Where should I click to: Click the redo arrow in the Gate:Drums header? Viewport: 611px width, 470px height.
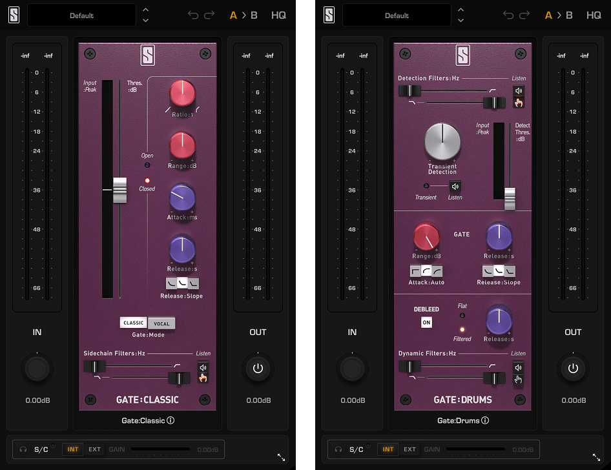point(523,15)
